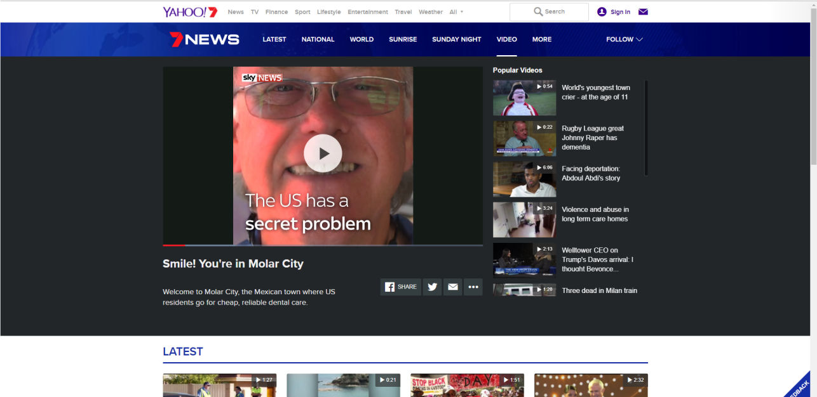817x397 pixels.
Task: Open Latest video with 1:51 duration
Action: point(467,385)
